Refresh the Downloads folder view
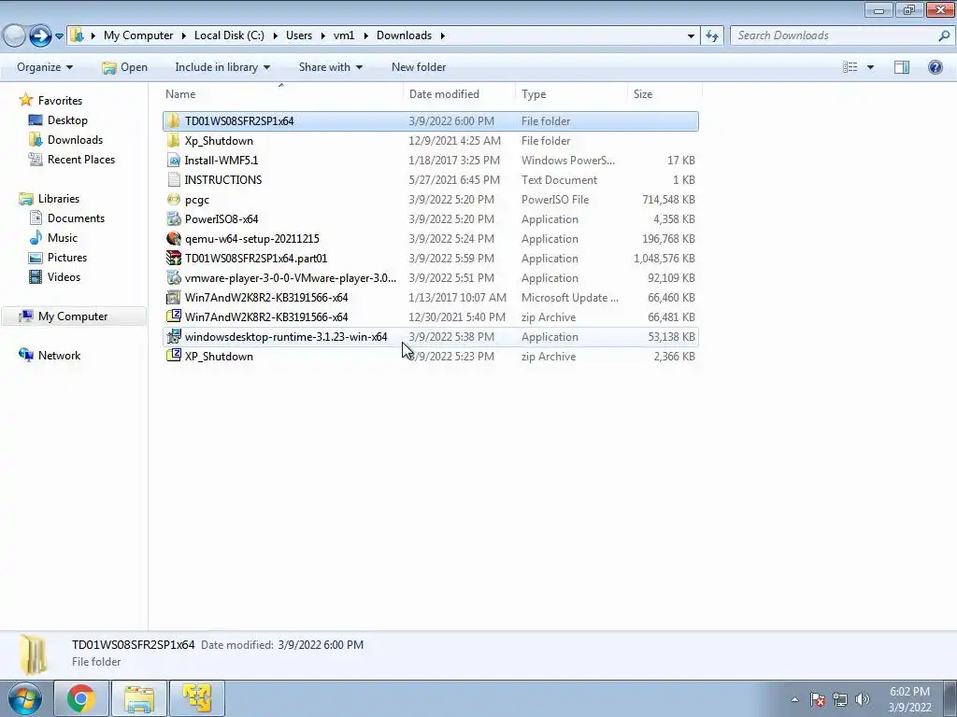This screenshot has height=717, width=957. coord(712,35)
